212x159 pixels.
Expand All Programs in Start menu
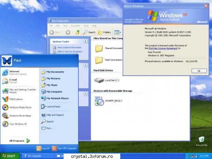pos(20,141)
